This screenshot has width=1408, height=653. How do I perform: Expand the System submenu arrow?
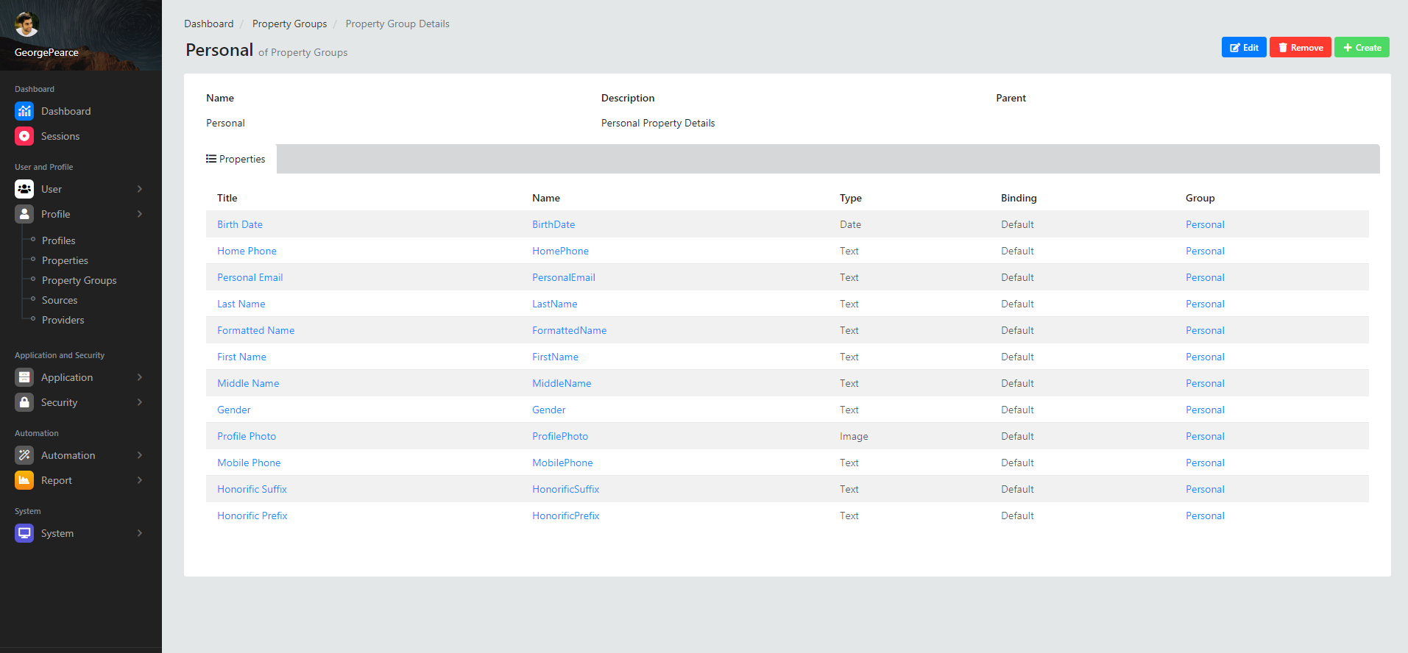pos(140,533)
